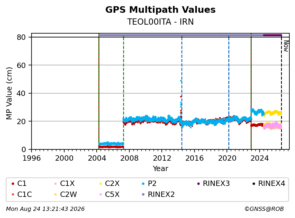Click the purple RINEX3 legend marker

coord(198,184)
